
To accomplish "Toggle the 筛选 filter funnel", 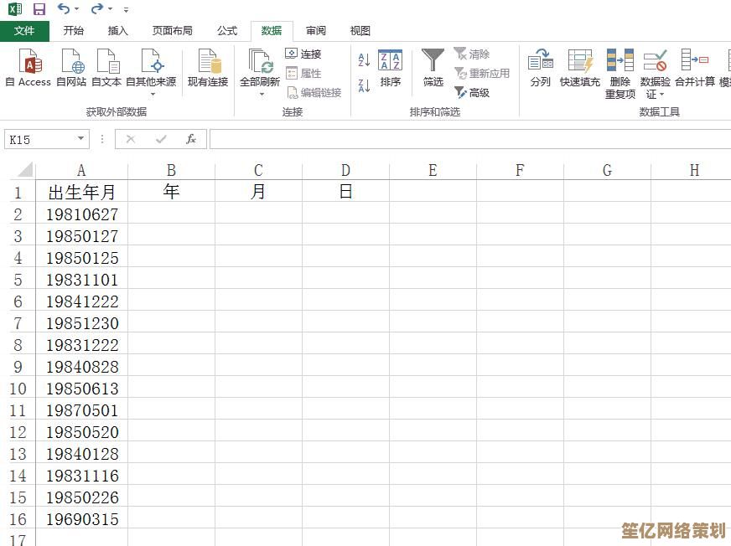I will tap(433, 67).
